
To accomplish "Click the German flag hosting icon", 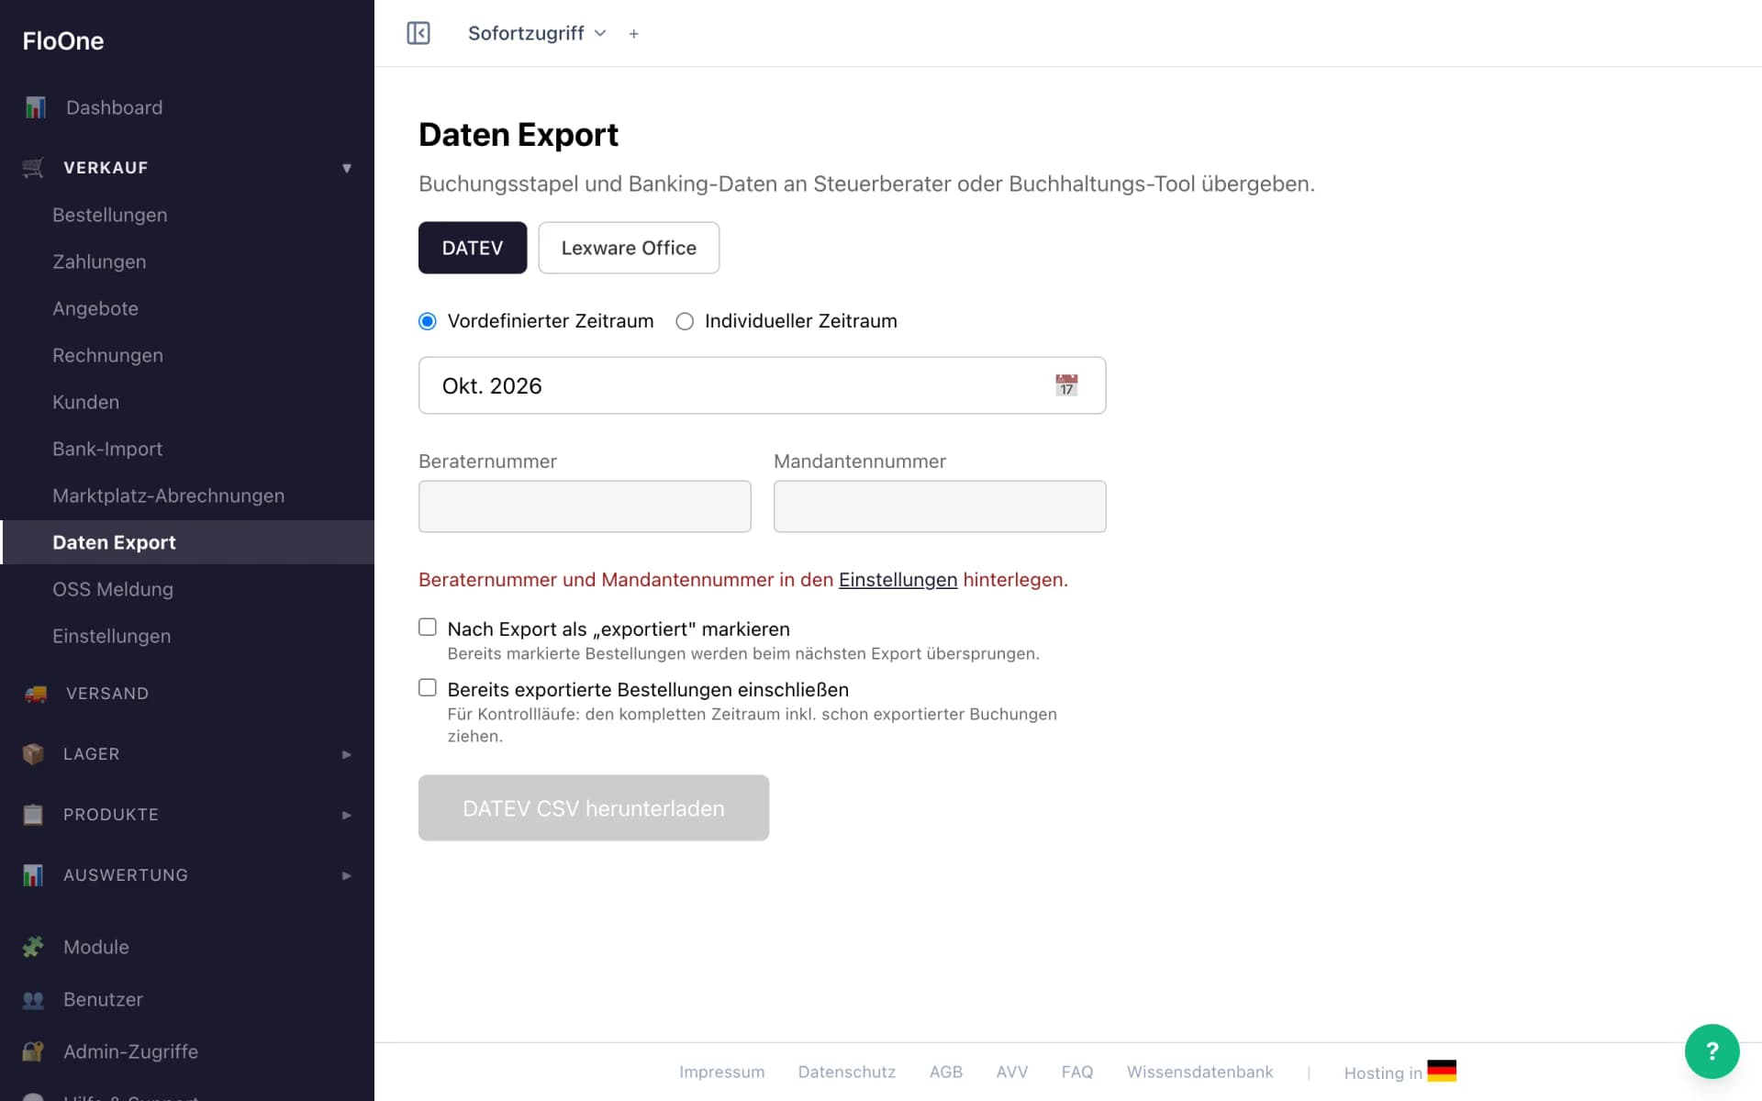I will 1442,1071.
